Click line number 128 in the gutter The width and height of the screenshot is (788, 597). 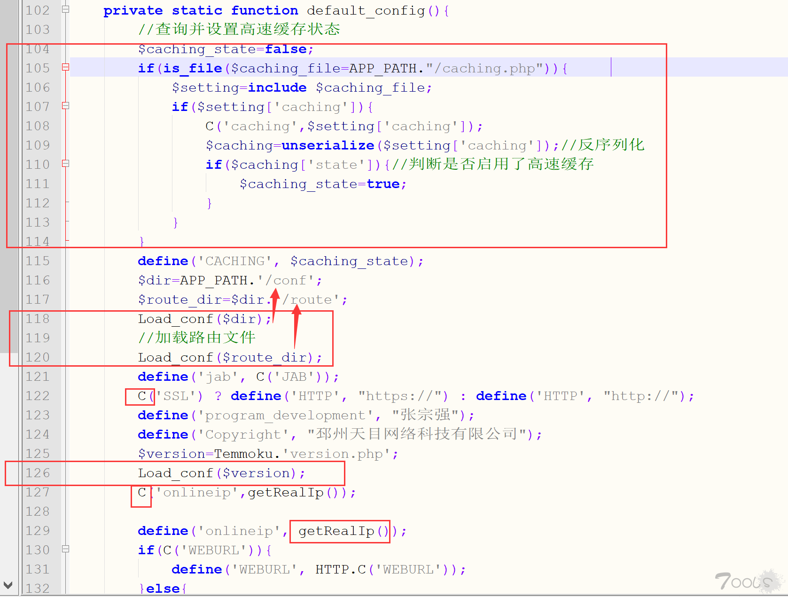[x=38, y=511]
